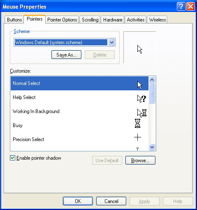The height and width of the screenshot is (210, 197).
Task: Open the Scheme dropdown arrow
Action: click(112, 42)
